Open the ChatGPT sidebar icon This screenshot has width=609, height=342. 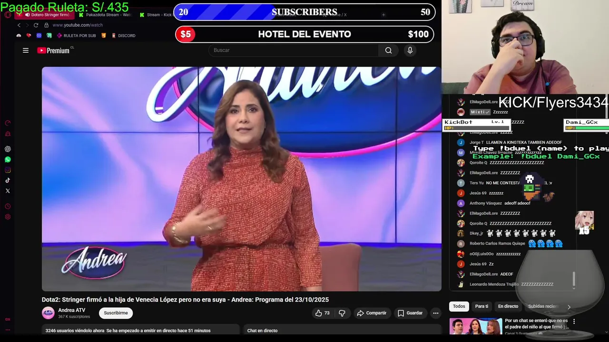(8, 149)
